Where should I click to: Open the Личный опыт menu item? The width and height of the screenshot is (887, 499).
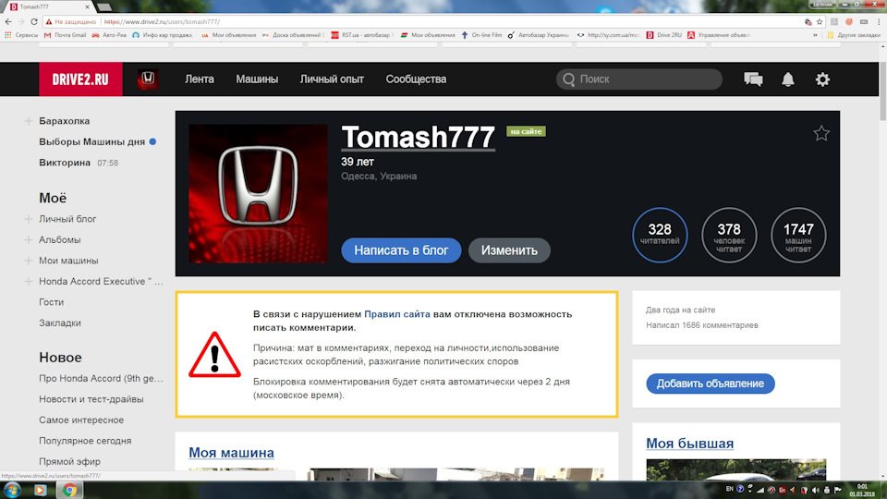click(x=332, y=79)
